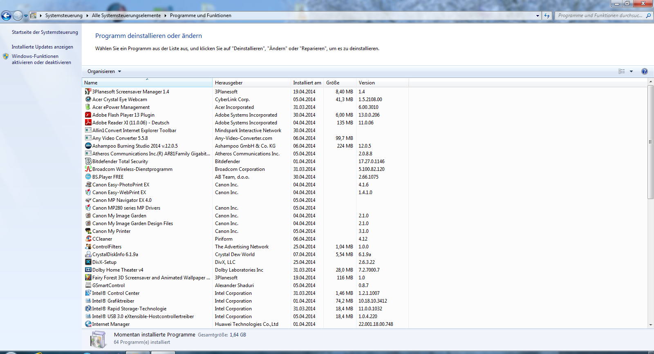Select Canon MP280 series MP Drivers entry
Screen dimensions: 654x354
coord(245,208)
